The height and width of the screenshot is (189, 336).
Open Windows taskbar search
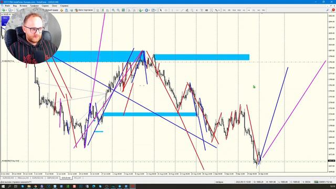tap(9, 186)
